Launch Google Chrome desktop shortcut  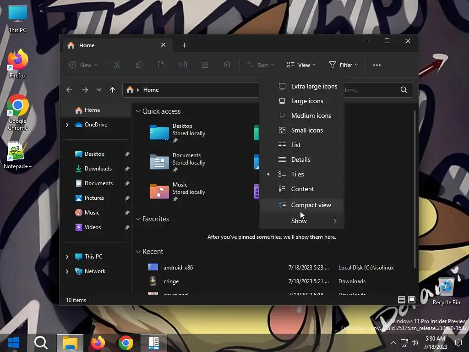18,113
